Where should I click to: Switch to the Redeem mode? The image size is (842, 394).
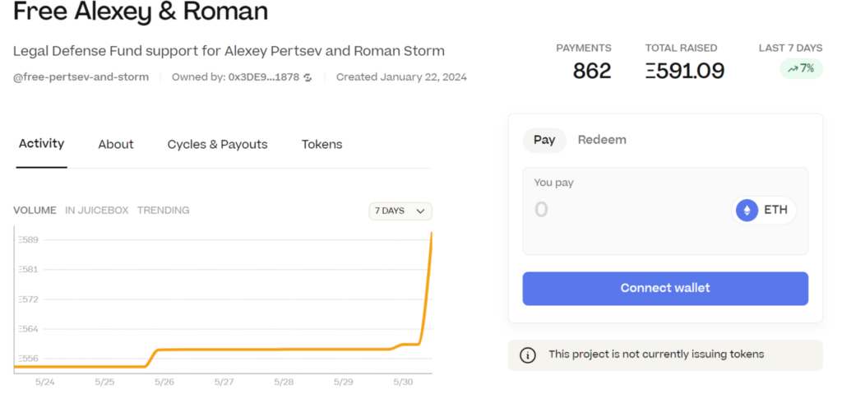pos(602,140)
